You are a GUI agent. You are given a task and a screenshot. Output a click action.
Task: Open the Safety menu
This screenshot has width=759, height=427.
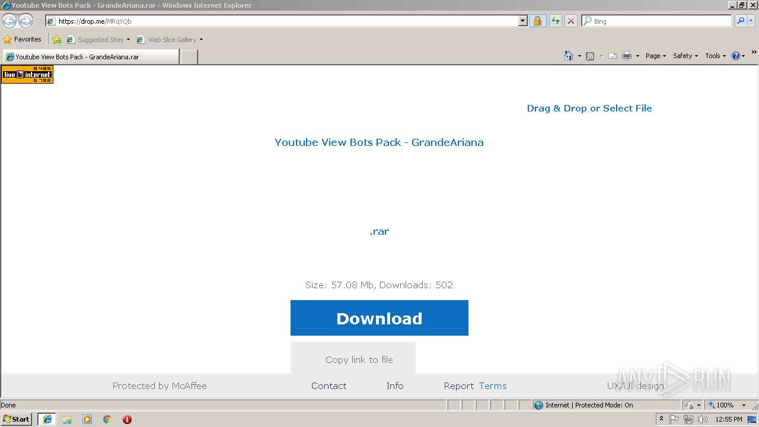pyautogui.click(x=685, y=56)
